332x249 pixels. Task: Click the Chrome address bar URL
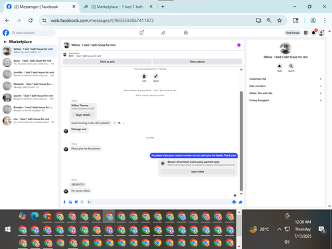point(102,21)
